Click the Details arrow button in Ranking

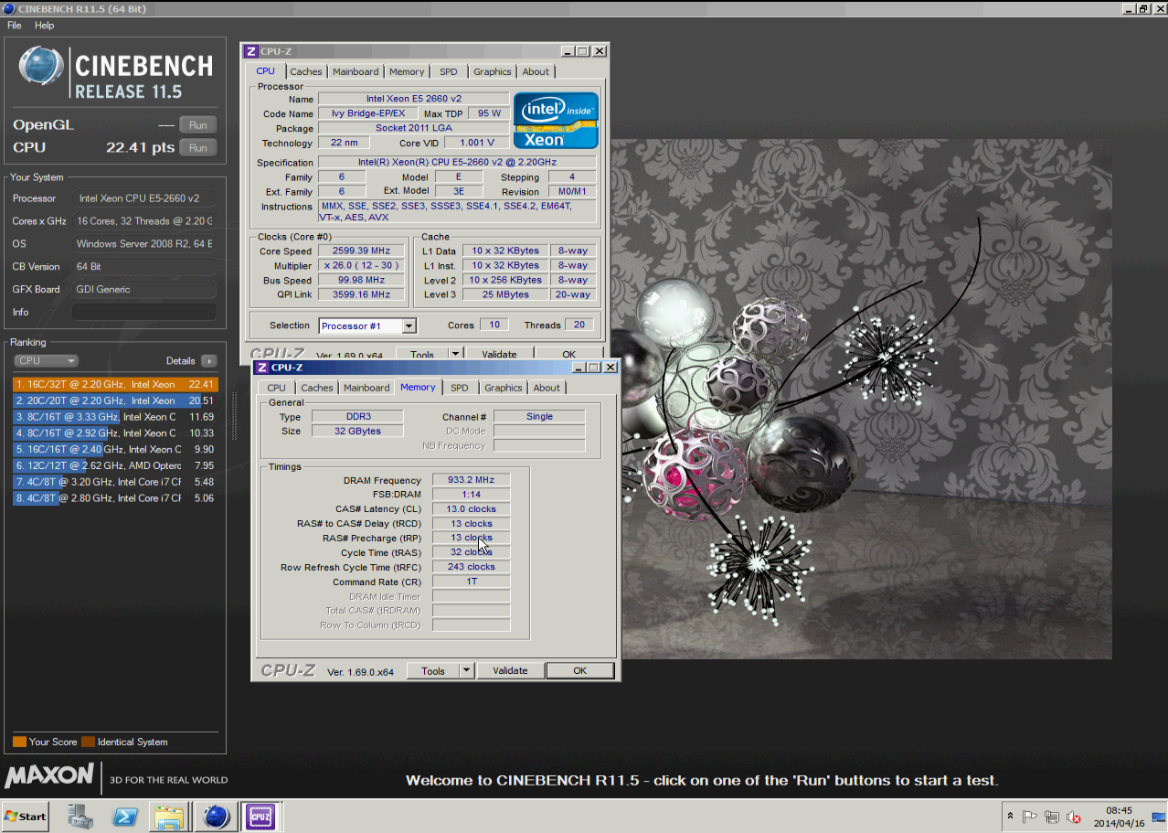[x=209, y=361]
